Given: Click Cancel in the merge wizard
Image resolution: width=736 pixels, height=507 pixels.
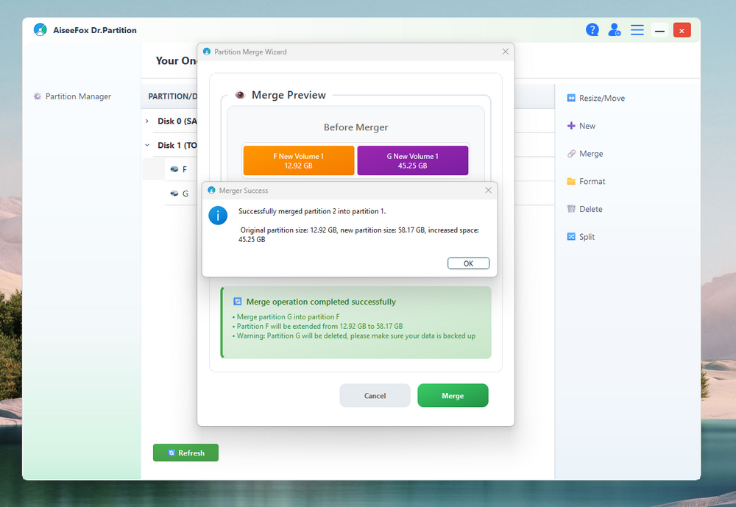Looking at the screenshot, I should (375, 396).
